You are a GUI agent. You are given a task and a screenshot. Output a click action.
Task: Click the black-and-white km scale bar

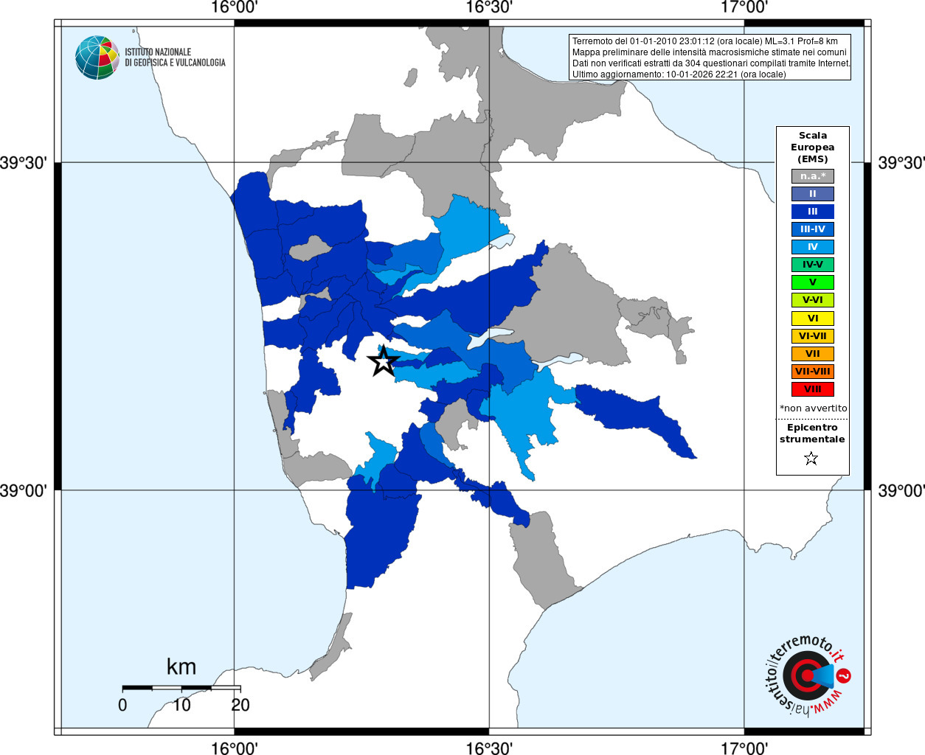coord(181,688)
